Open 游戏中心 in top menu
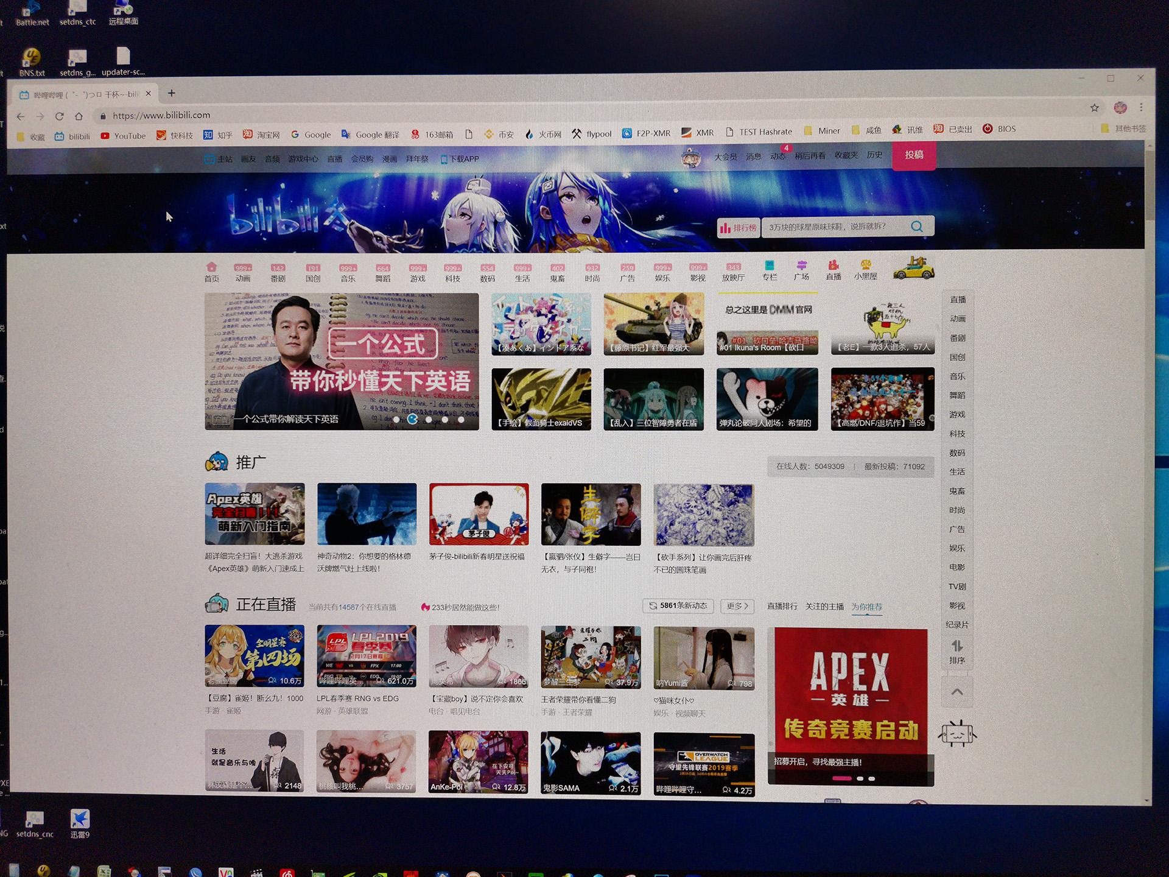The image size is (1169, 877). (303, 159)
